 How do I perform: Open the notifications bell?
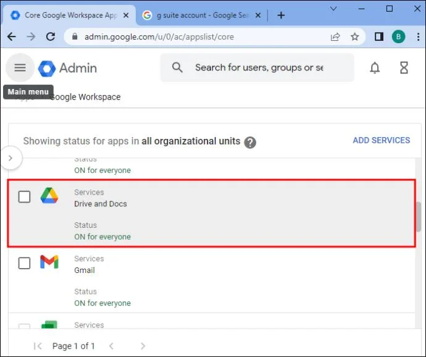(x=375, y=67)
